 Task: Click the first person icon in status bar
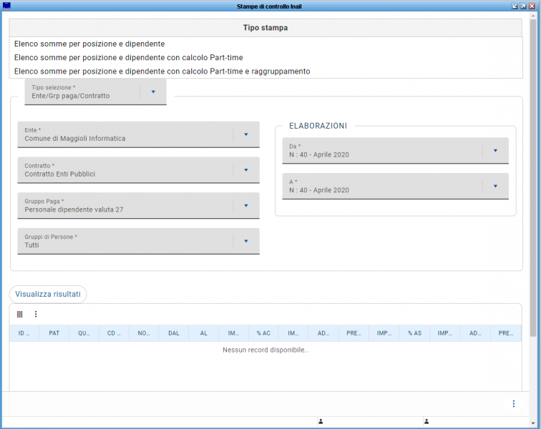pyautogui.click(x=321, y=421)
